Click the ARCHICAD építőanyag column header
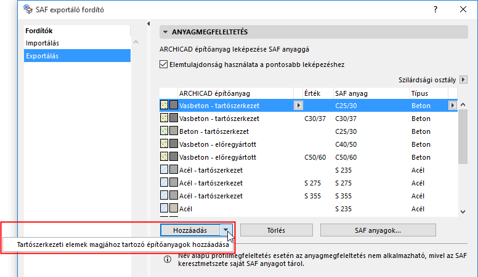Image resolution: width=478 pixels, height=277 pixels. click(x=235, y=93)
